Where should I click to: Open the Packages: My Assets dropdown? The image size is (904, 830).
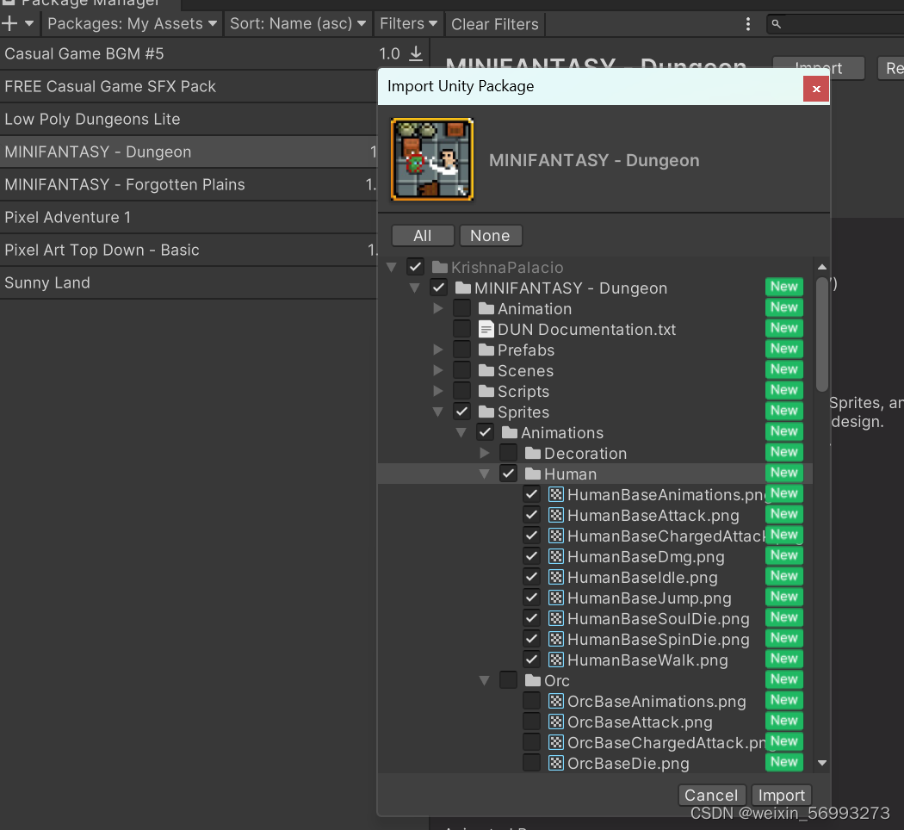tap(132, 23)
